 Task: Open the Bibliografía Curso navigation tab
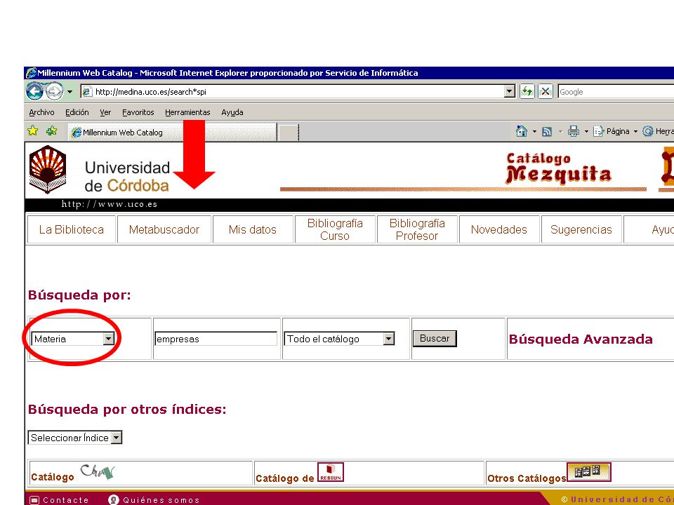[335, 230]
